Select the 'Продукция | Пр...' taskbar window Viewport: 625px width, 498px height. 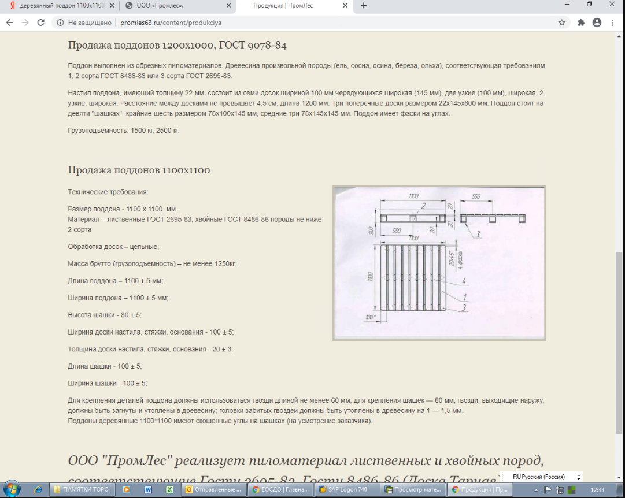[480, 490]
